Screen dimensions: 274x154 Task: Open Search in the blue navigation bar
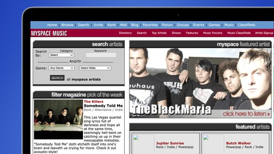point(83,25)
